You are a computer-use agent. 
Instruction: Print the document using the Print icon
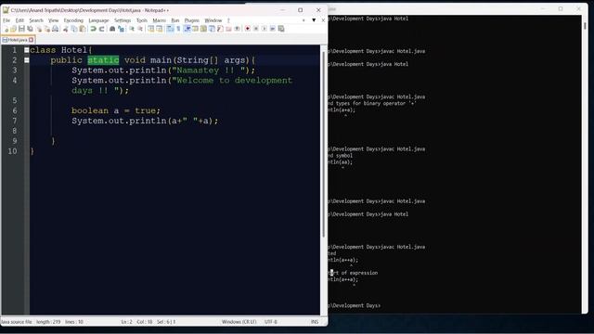(56, 29)
